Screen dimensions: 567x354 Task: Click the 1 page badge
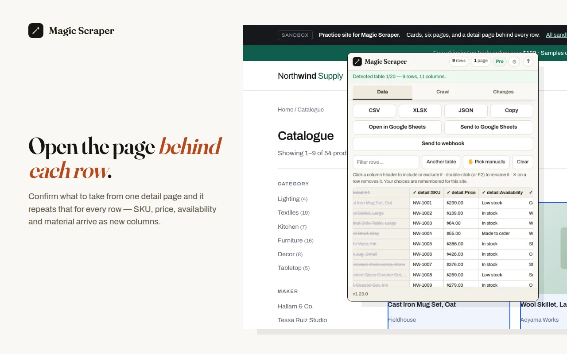tap(481, 61)
